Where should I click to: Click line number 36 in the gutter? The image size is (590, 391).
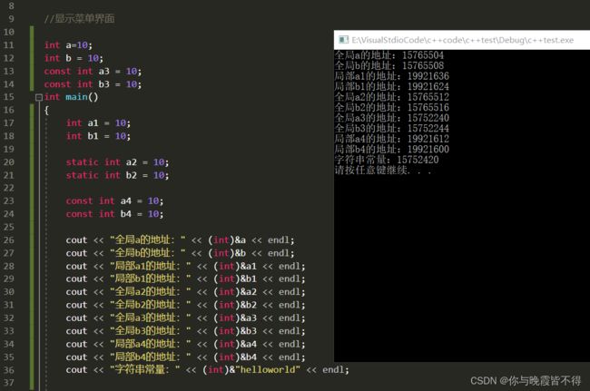coord(9,370)
